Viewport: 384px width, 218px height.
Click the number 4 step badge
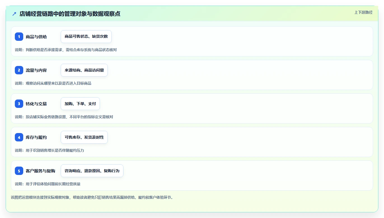[x=19, y=137]
